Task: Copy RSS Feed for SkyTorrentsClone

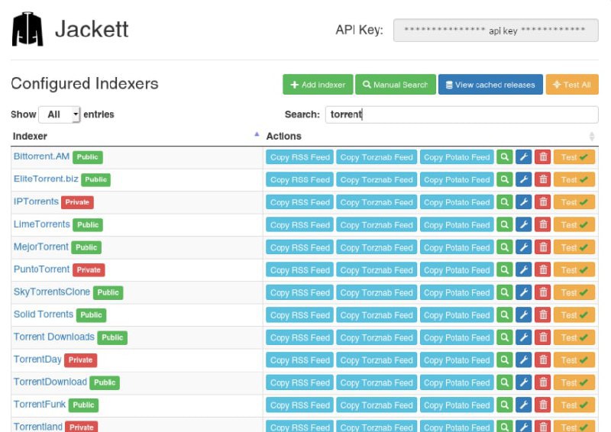Action: pyautogui.click(x=299, y=292)
